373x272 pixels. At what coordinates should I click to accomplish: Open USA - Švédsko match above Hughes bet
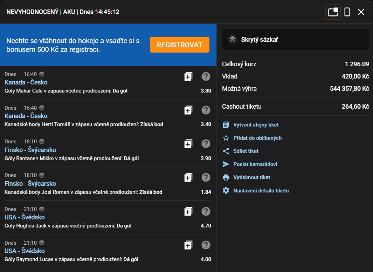pos(25,217)
